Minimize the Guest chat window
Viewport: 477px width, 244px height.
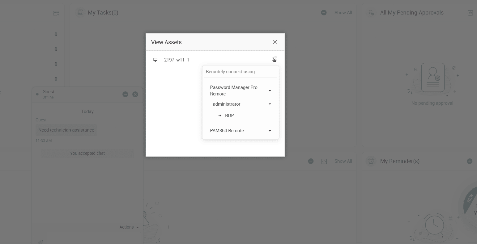[125, 94]
